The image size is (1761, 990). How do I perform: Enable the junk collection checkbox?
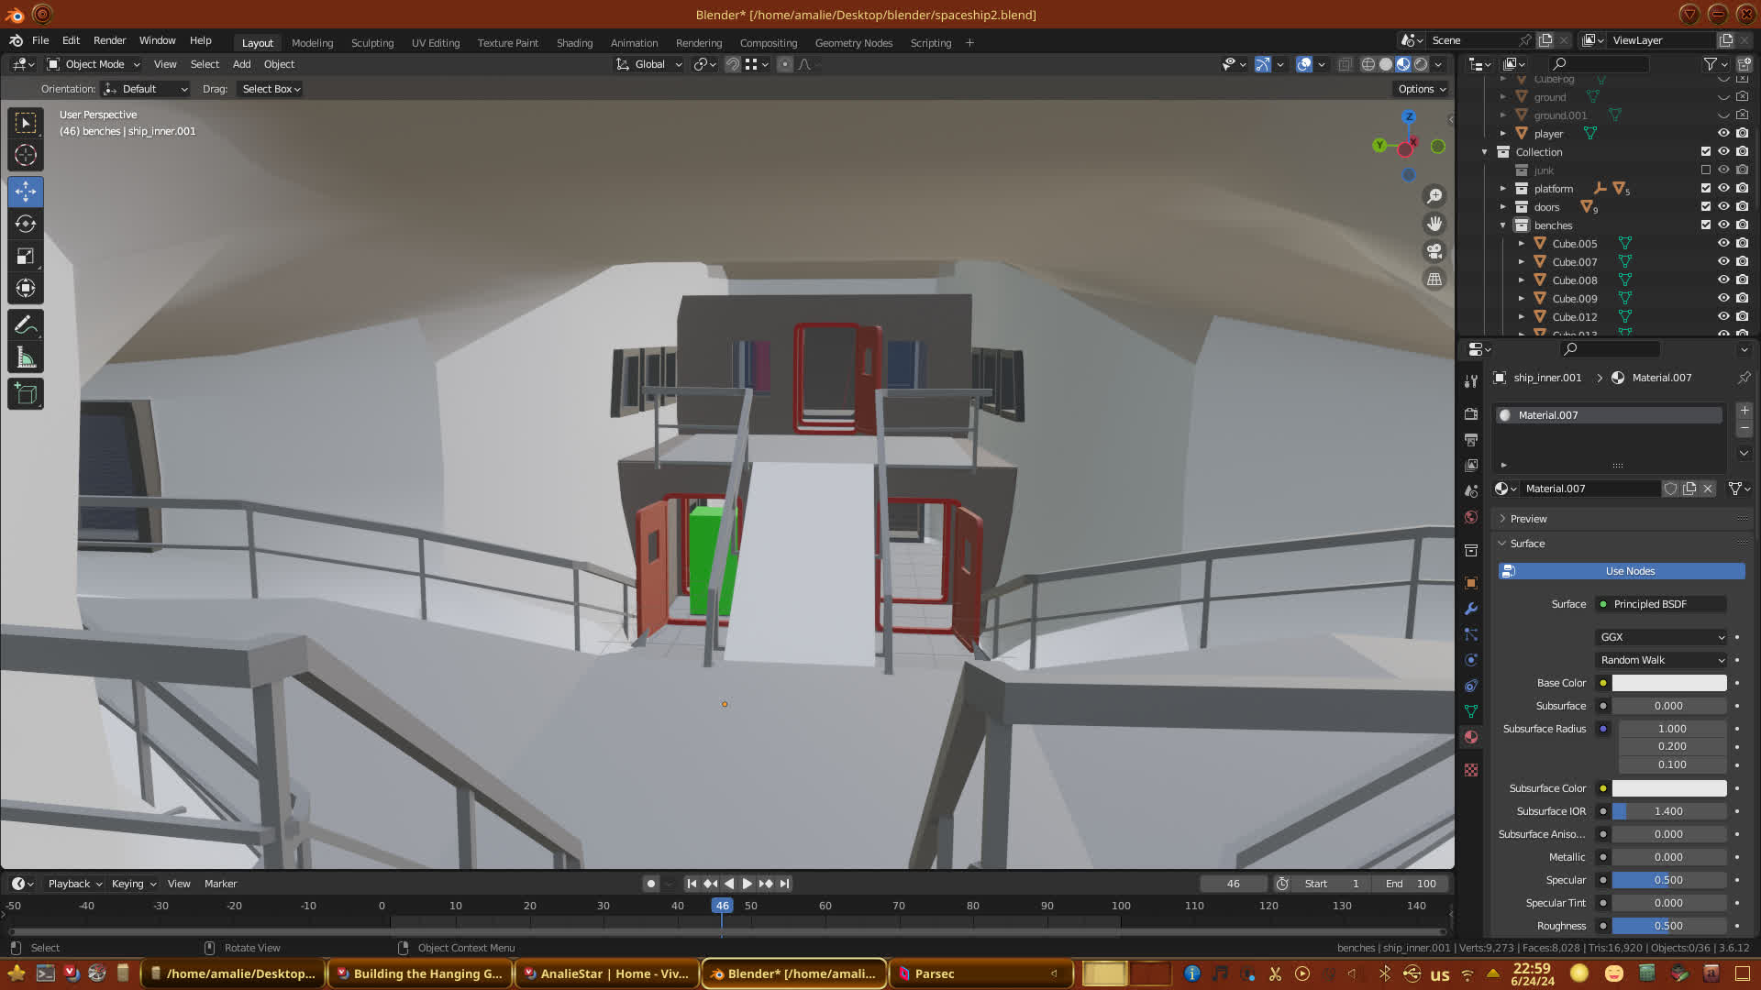coord(1706,170)
